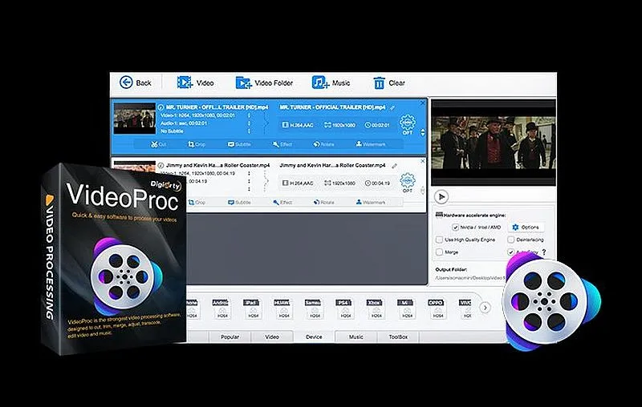The width and height of the screenshot is (642, 407).
Task: Choose the OPPO H264 device profile
Action: tap(437, 308)
